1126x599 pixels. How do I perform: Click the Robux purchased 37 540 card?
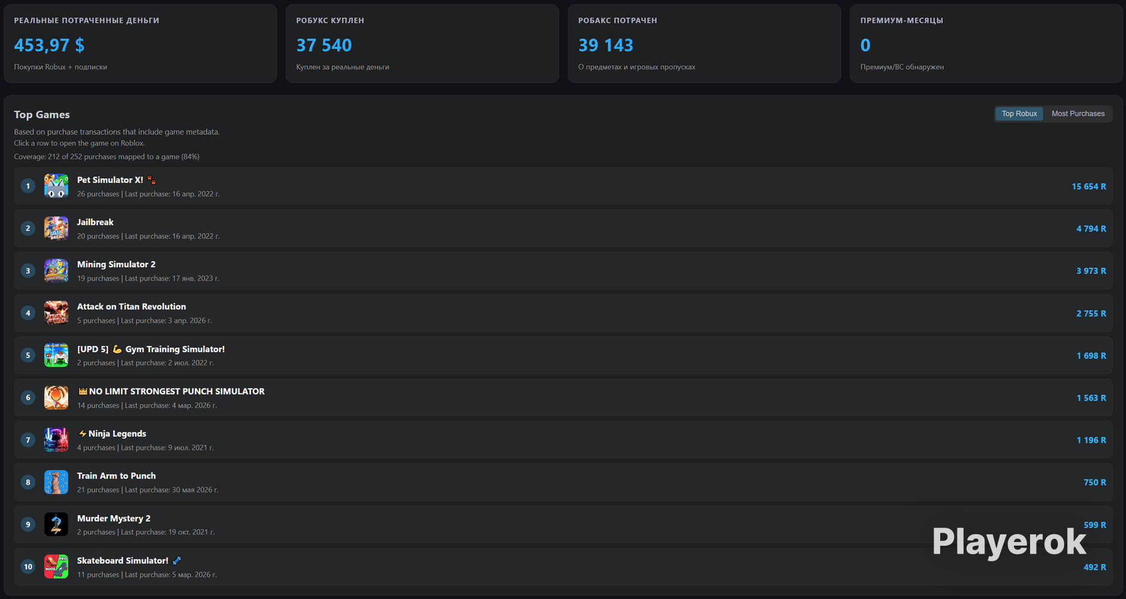click(x=422, y=44)
